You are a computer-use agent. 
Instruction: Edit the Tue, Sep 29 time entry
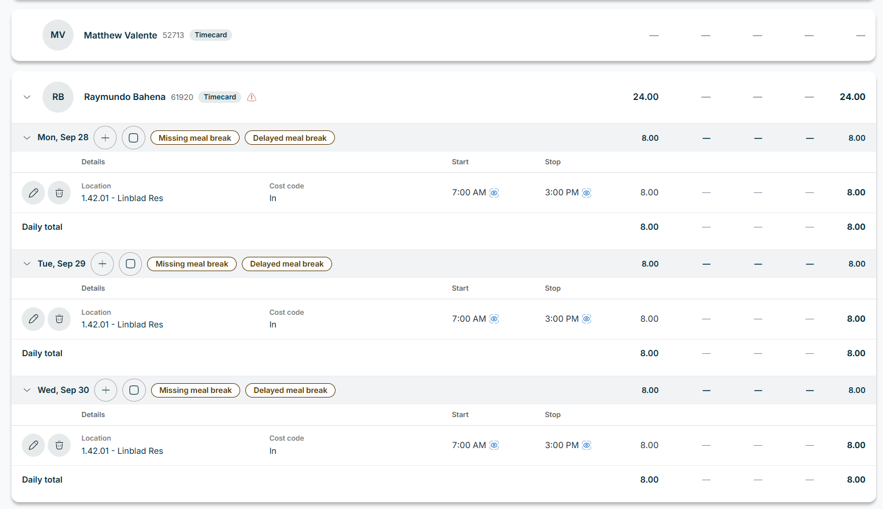(33, 319)
